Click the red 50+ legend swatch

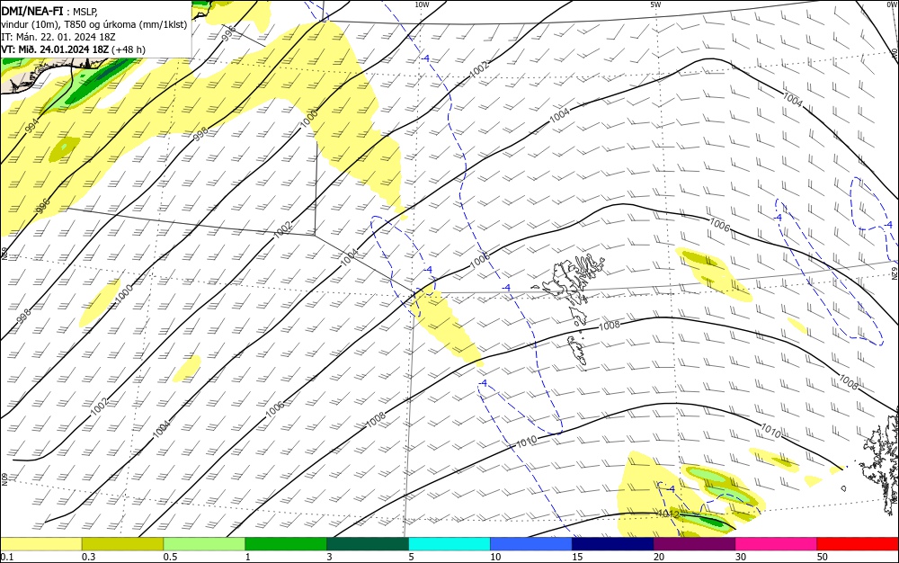[858, 544]
